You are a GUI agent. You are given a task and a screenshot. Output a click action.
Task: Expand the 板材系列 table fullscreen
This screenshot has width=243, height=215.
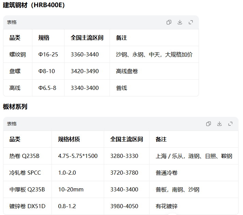point(230,124)
